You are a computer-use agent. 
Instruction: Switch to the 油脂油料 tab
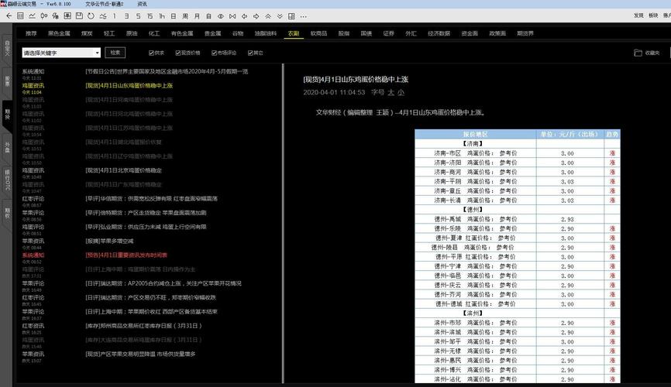click(266, 33)
